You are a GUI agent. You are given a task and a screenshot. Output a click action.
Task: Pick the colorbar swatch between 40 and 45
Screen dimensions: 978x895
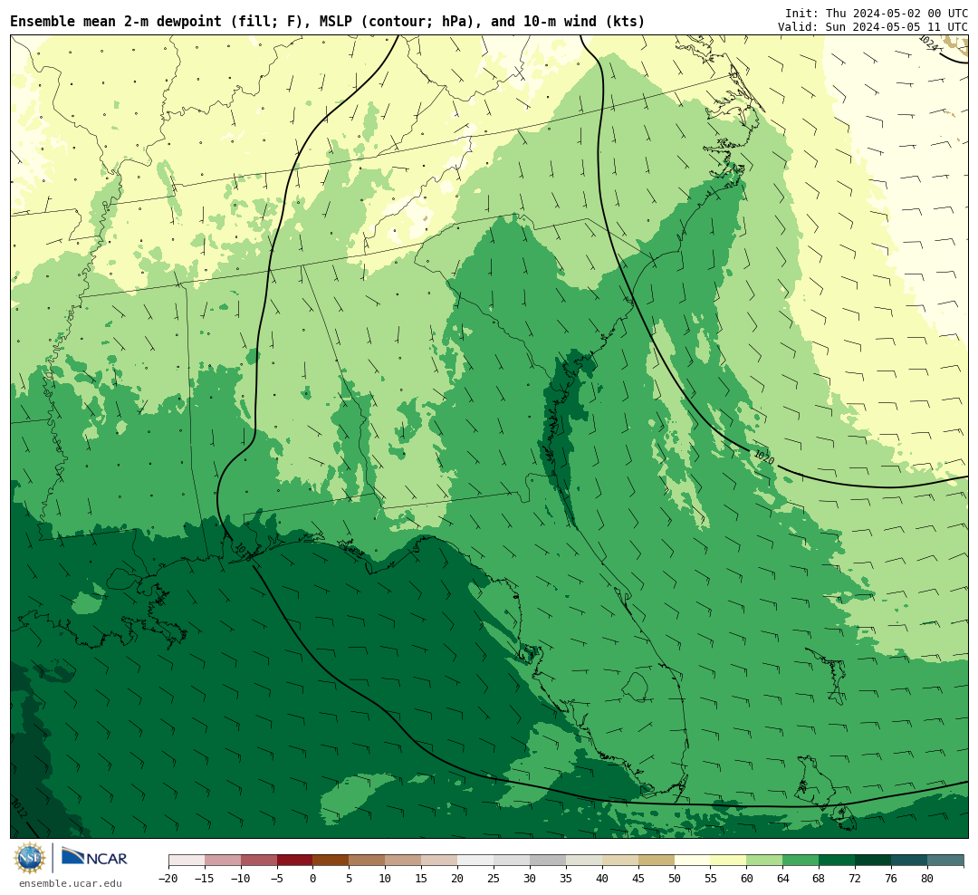[620, 861]
